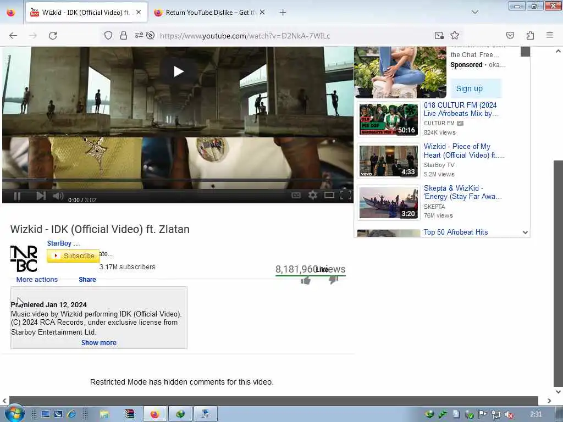Open site permissions icon in address bar
Image resolution: width=563 pixels, height=422 pixels.
pyautogui.click(x=139, y=35)
